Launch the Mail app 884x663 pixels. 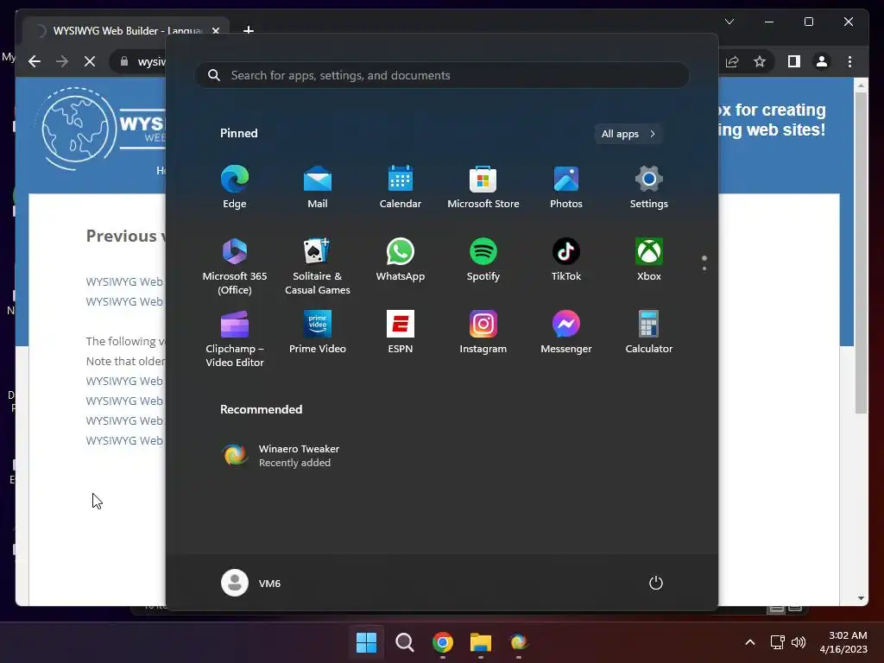pos(318,187)
